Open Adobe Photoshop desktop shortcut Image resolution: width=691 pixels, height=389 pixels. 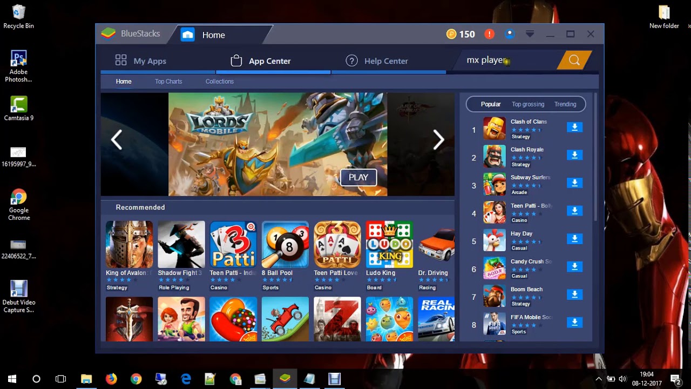[x=18, y=66]
